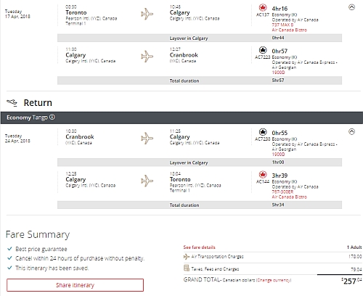Share the itinerary
This screenshot has height=296, width=363.
click(x=75, y=285)
